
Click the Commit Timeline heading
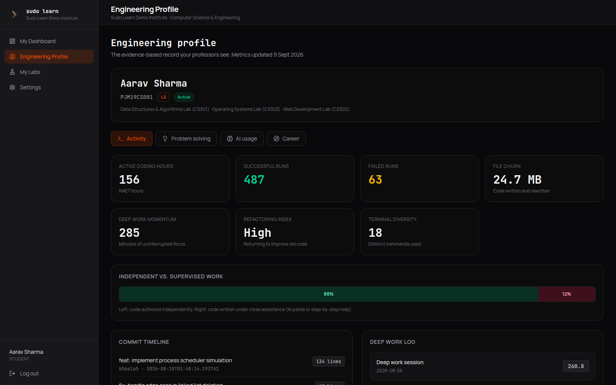[144, 342]
